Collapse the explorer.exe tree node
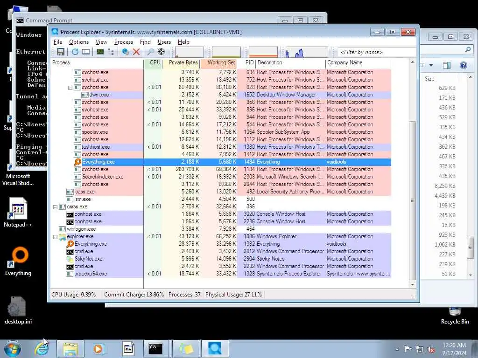The height and width of the screenshot is (358, 478). tap(55, 237)
